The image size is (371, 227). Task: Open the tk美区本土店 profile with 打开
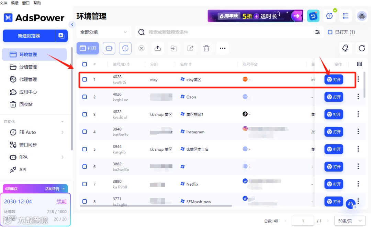(334, 149)
